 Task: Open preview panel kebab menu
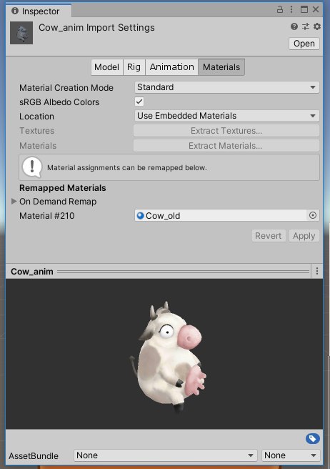(317, 271)
